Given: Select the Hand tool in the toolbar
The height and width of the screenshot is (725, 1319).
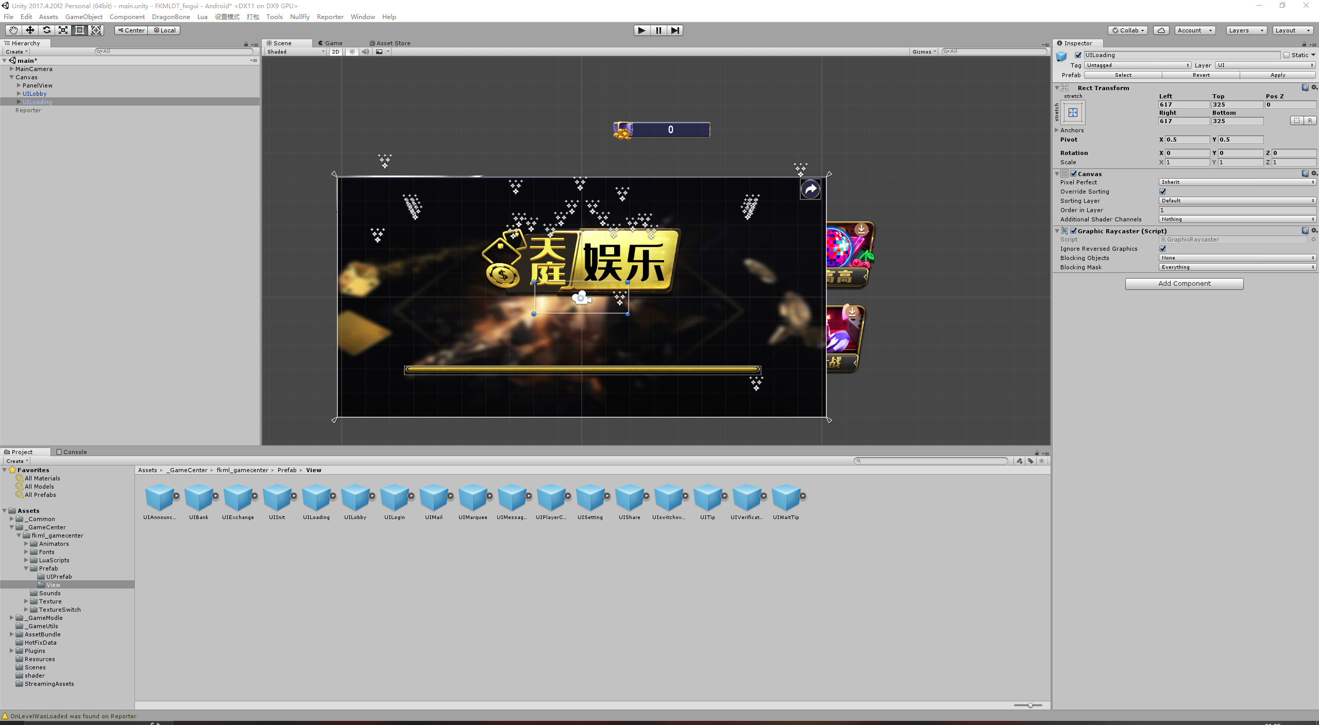Looking at the screenshot, I should (13, 30).
